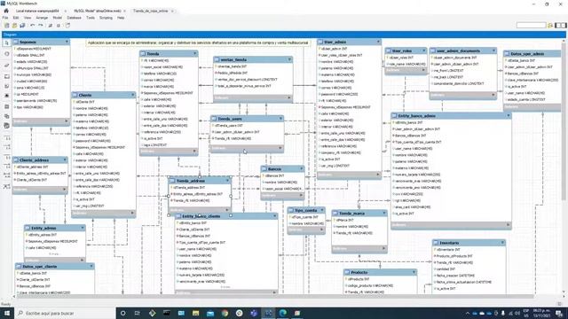Image resolution: width=568 pixels, height=319 pixels.
Task: Collapse the Cliente table
Action: tap(132, 95)
